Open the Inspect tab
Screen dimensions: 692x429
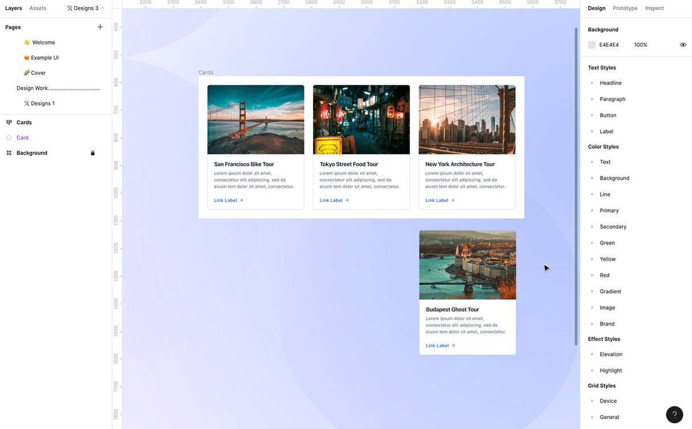click(655, 8)
